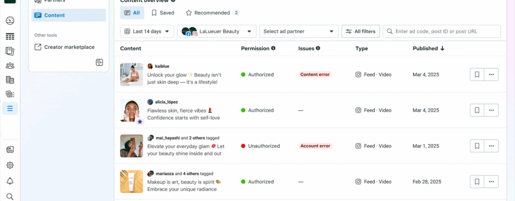
Task: Click Issues column info icon
Action: point(318,49)
